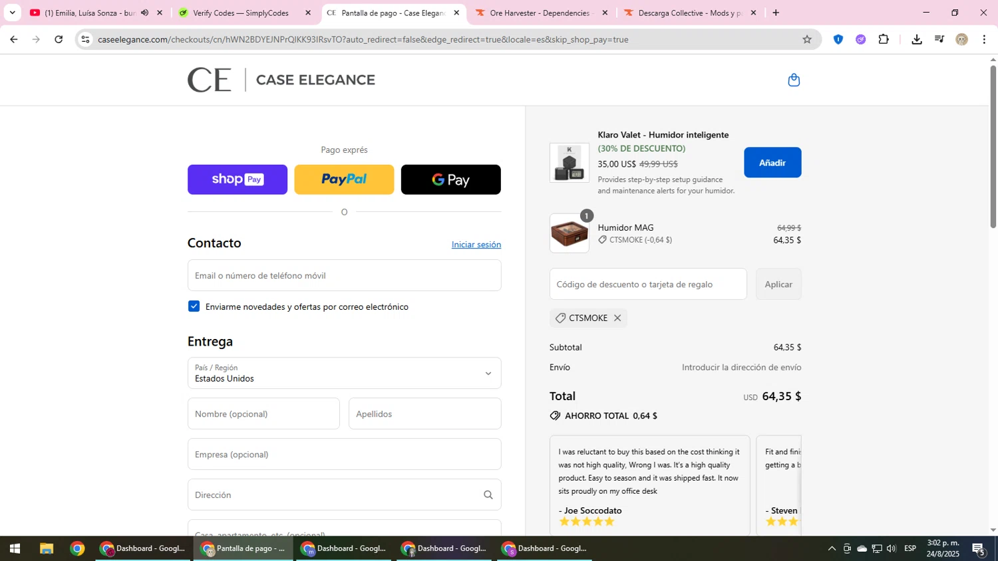Image resolution: width=998 pixels, height=561 pixels.
Task: Open Chrome profile avatar
Action: point(961,39)
